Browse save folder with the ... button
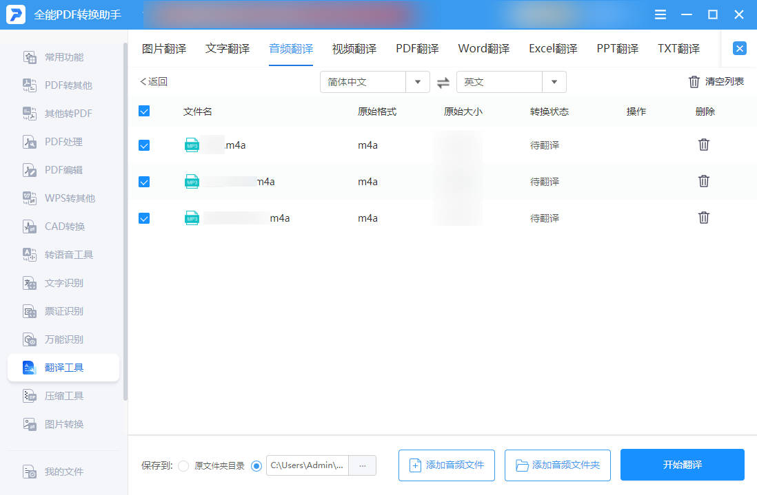The height and width of the screenshot is (495, 757). click(363, 465)
